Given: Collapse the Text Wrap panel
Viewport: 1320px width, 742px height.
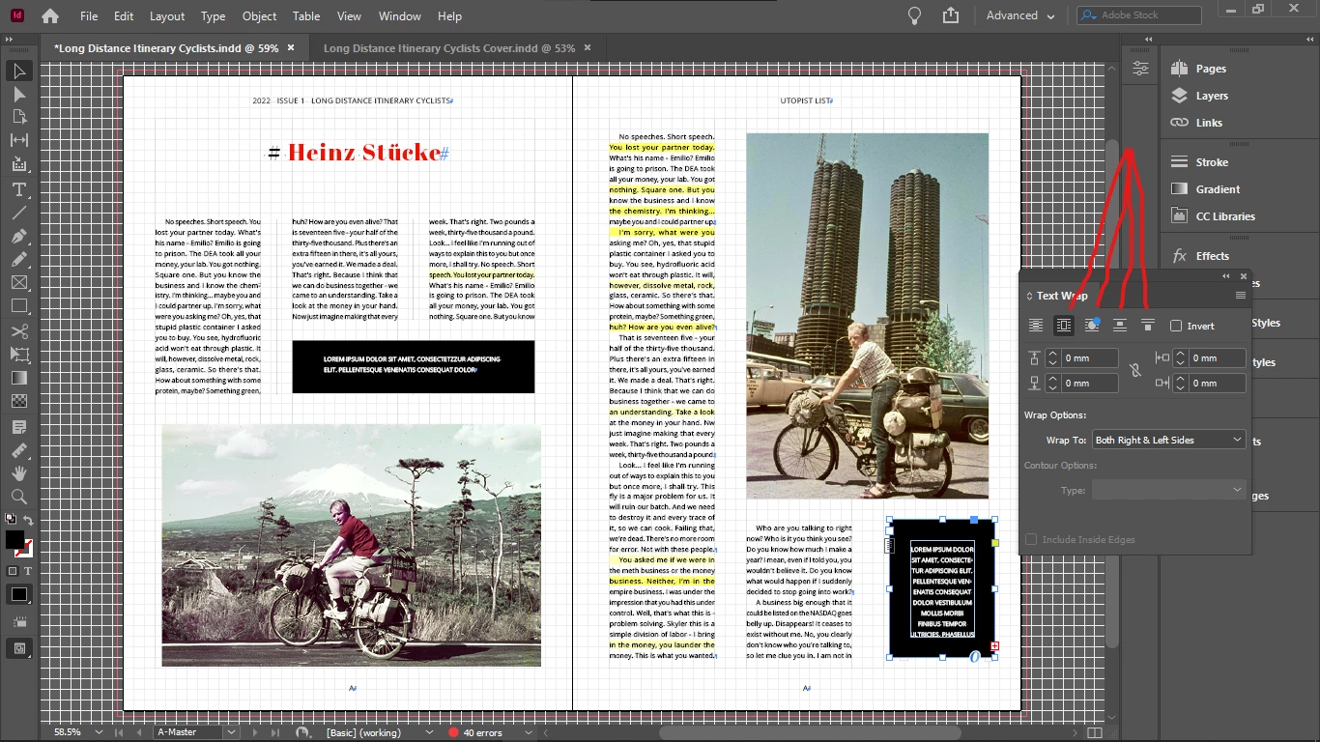Looking at the screenshot, I should [x=1226, y=276].
